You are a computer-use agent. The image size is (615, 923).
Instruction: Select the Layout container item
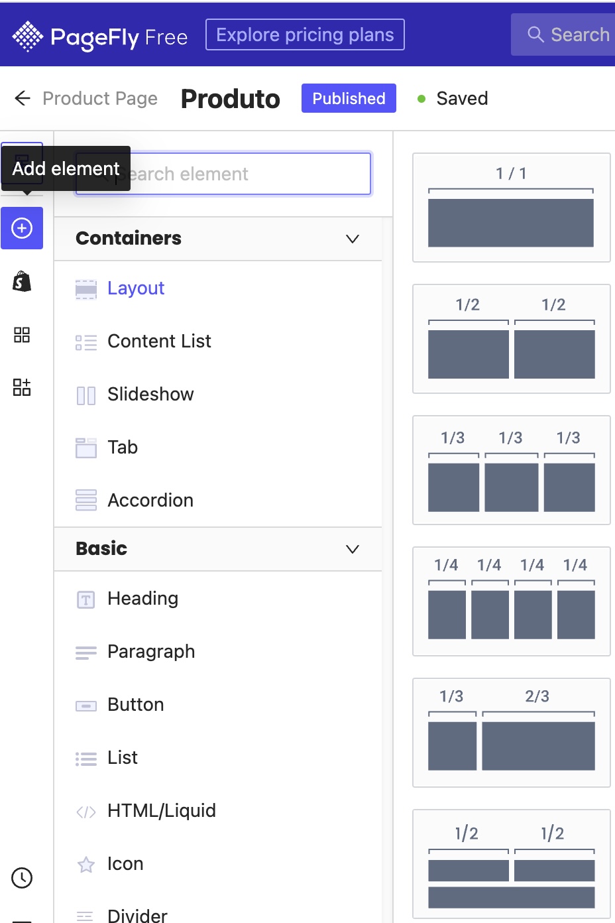click(x=218, y=288)
